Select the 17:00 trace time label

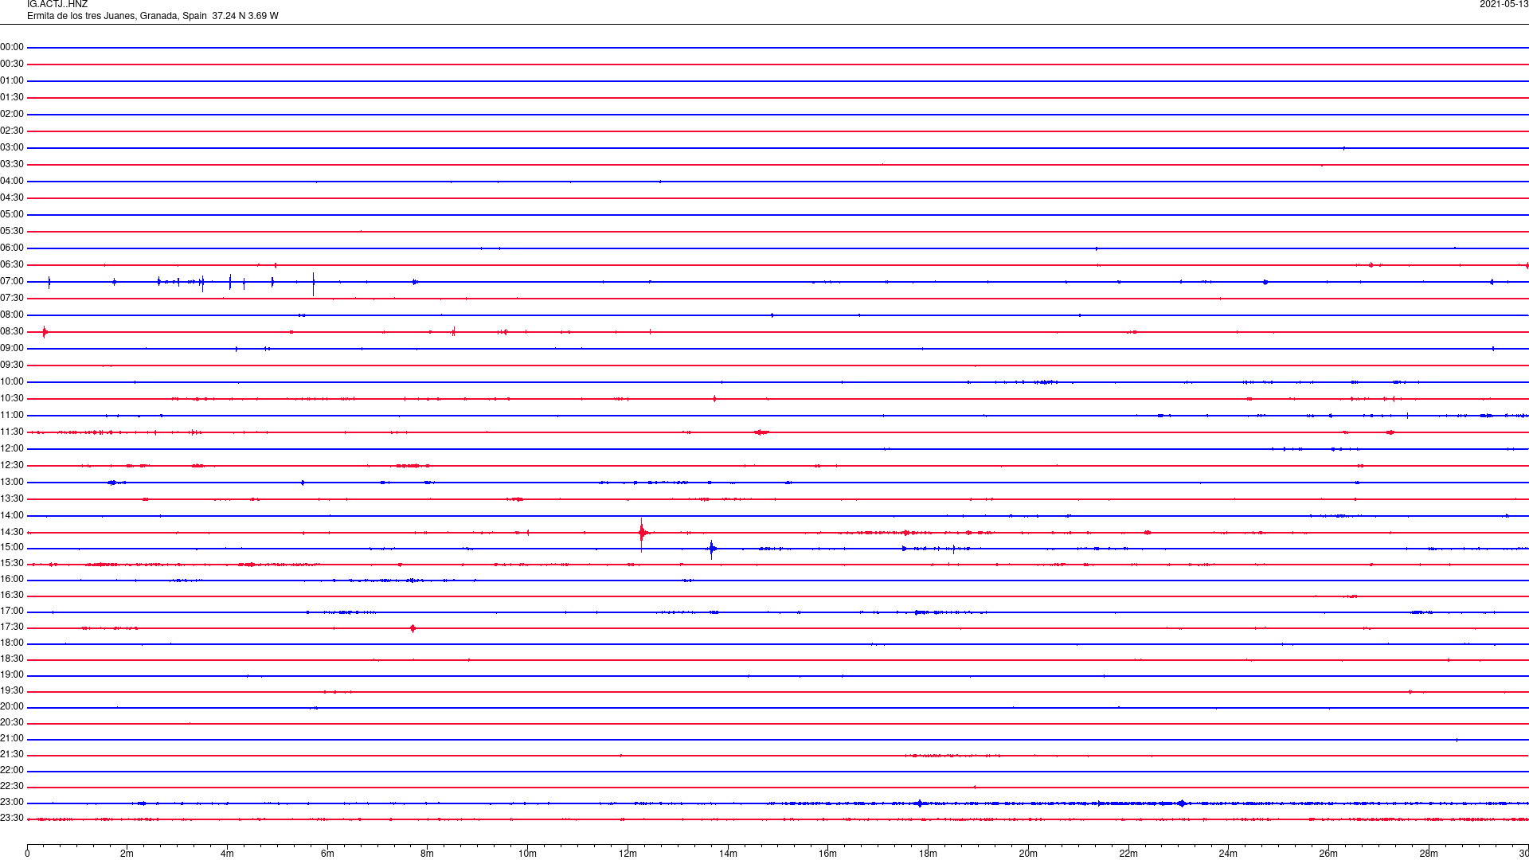pos(12,612)
